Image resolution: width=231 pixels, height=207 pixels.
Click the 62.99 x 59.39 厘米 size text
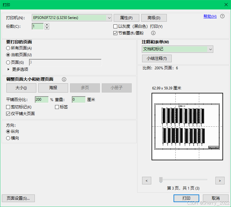point(167,88)
